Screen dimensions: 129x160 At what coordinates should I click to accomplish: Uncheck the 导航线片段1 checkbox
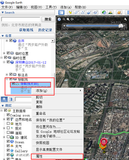[13, 83]
